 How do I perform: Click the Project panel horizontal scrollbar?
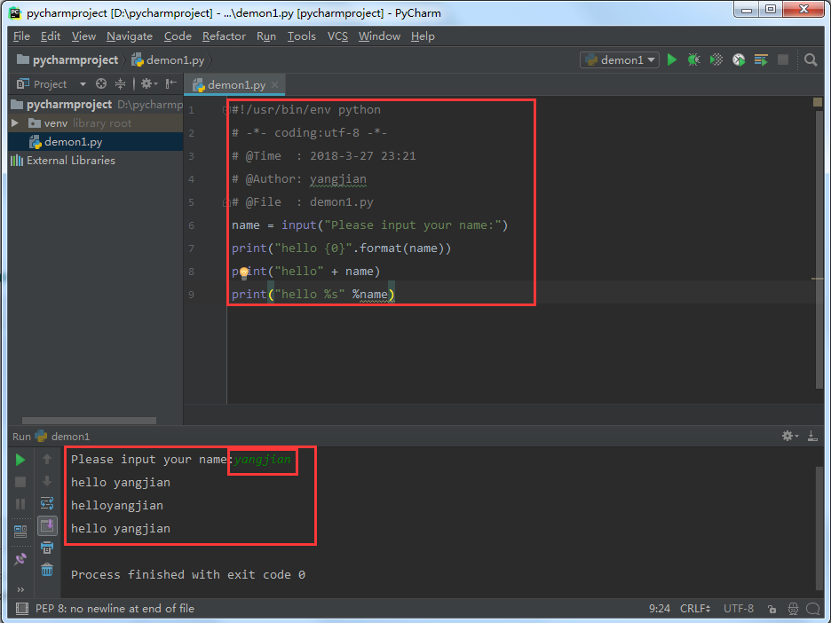click(89, 421)
